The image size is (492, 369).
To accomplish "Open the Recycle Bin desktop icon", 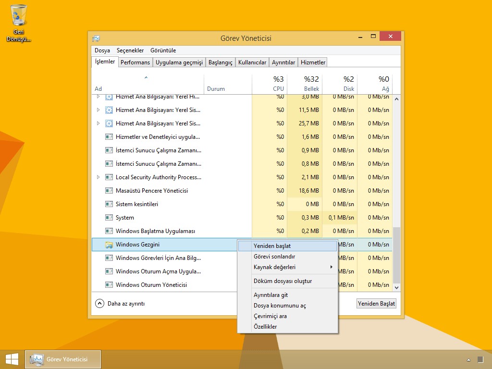I will click(x=19, y=23).
